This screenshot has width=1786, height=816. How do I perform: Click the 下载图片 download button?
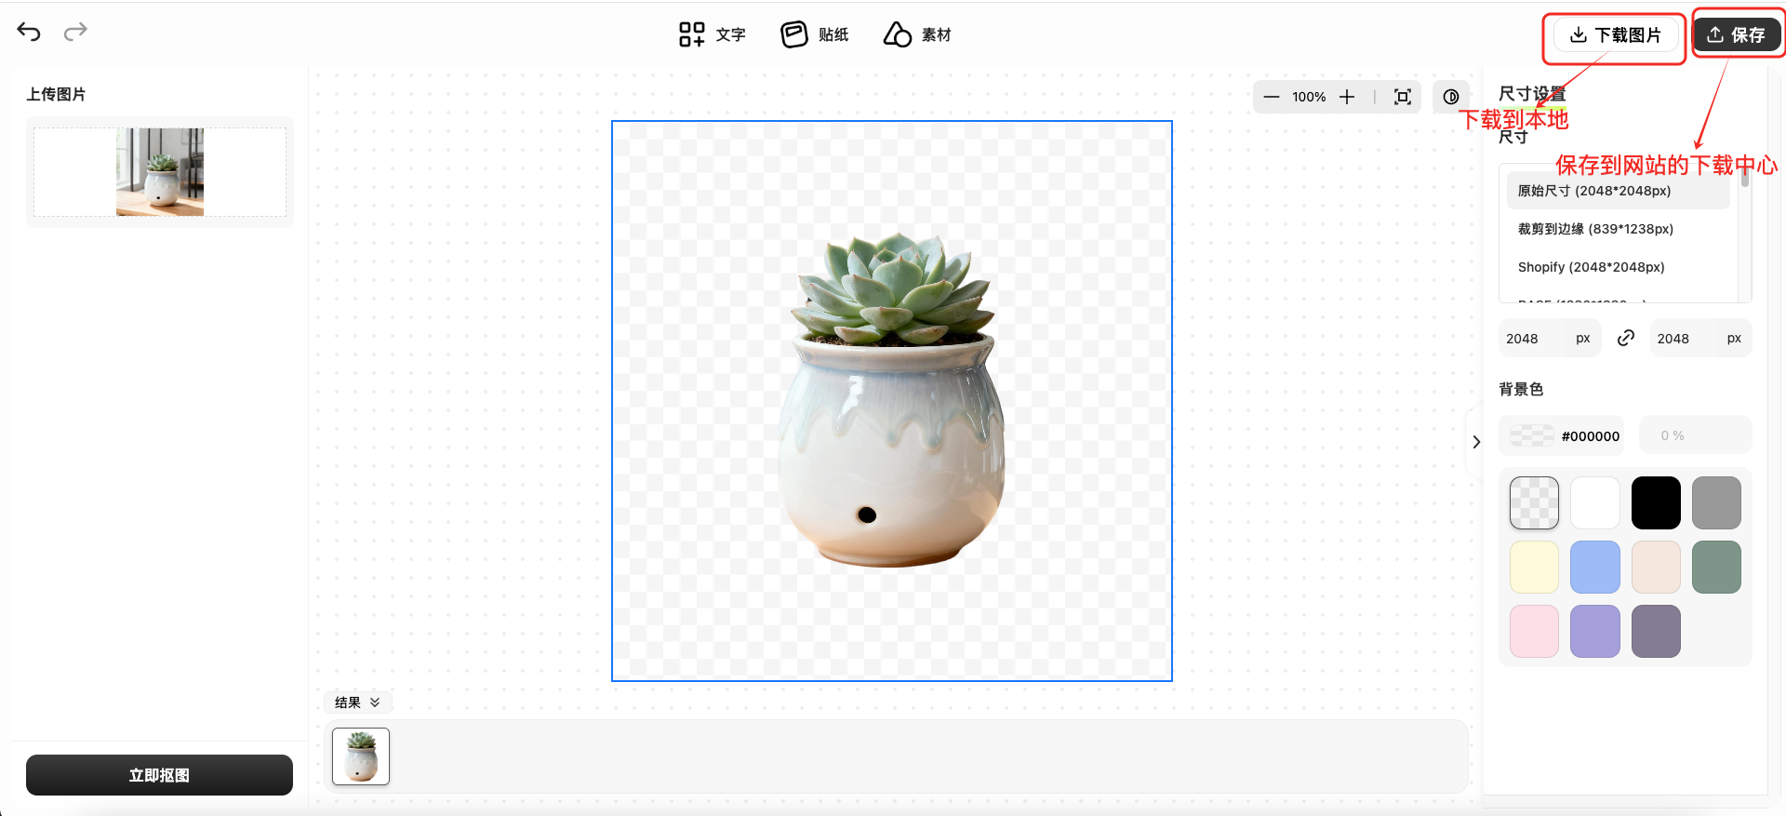coord(1615,35)
